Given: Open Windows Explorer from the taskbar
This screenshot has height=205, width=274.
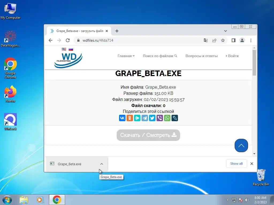Looking at the screenshot, I should point(24,200).
